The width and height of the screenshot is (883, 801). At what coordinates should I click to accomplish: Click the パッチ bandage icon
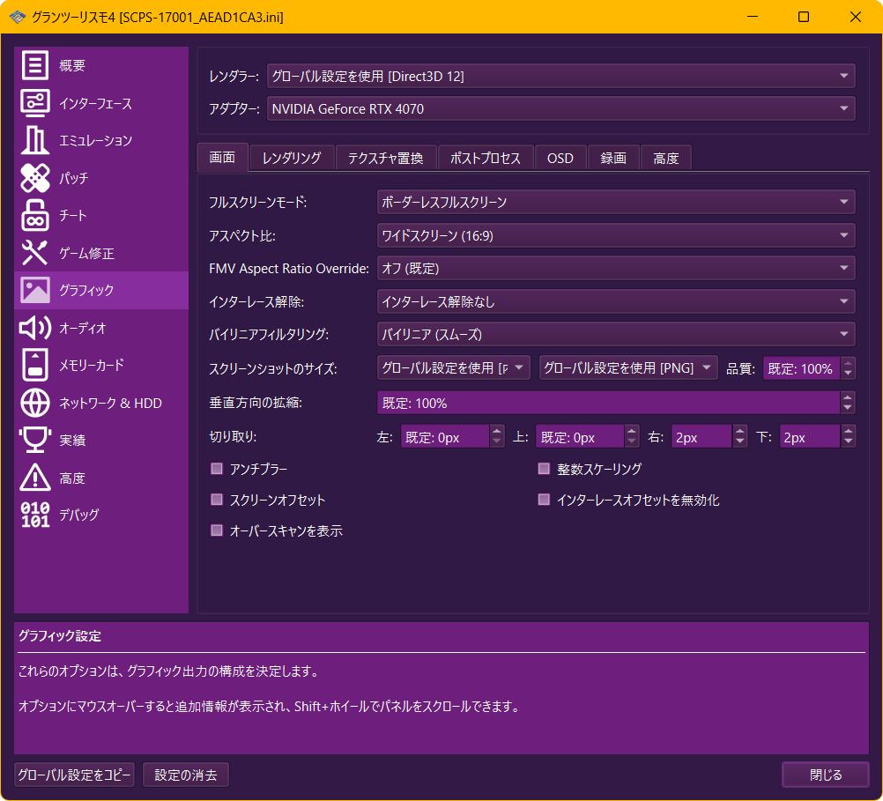(35, 178)
